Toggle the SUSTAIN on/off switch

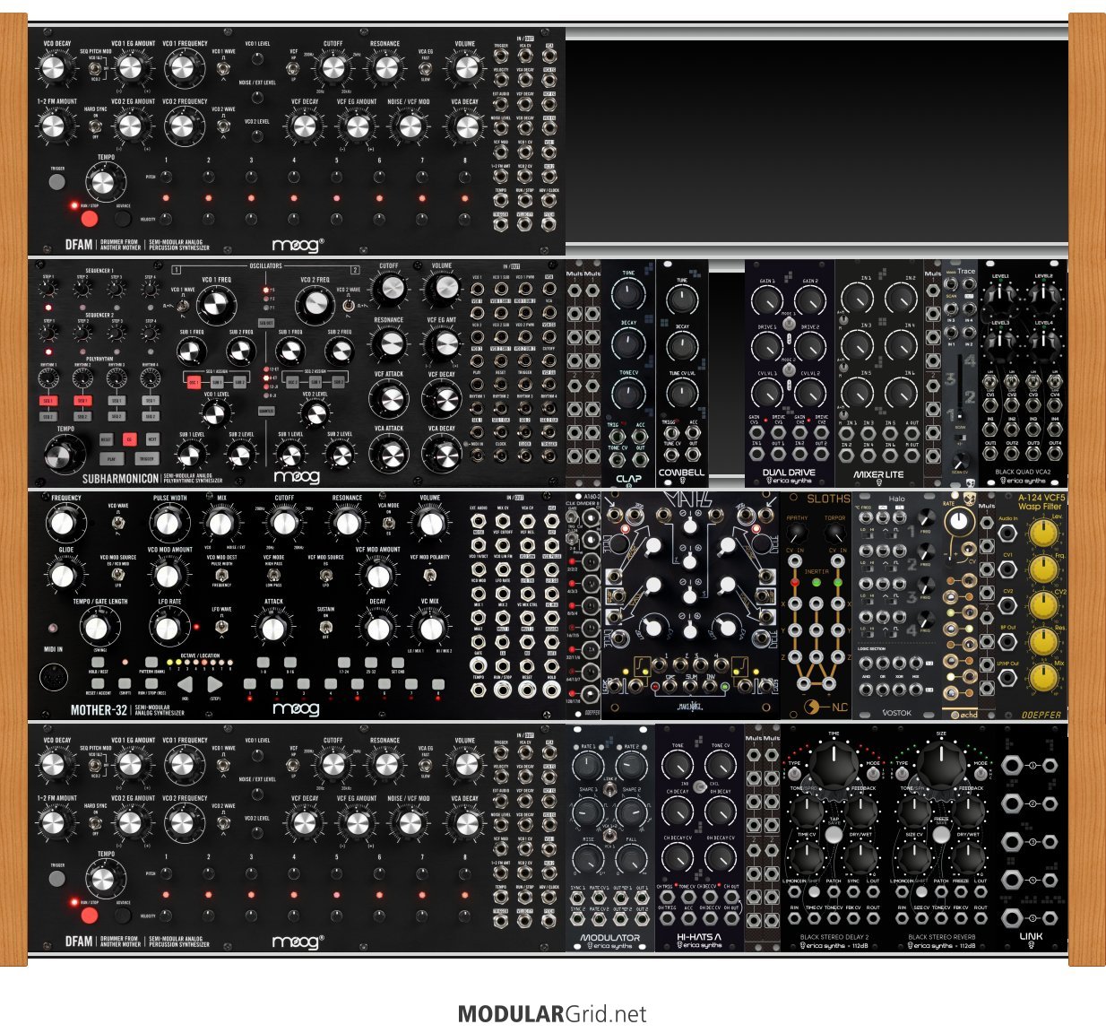[x=325, y=626]
